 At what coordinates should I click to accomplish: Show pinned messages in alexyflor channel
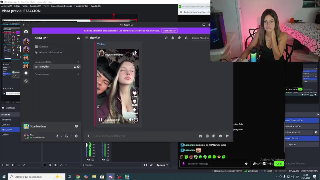(179, 38)
